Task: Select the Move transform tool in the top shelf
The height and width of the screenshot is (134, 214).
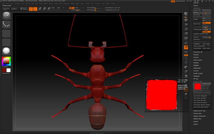Action: pos(40,9)
